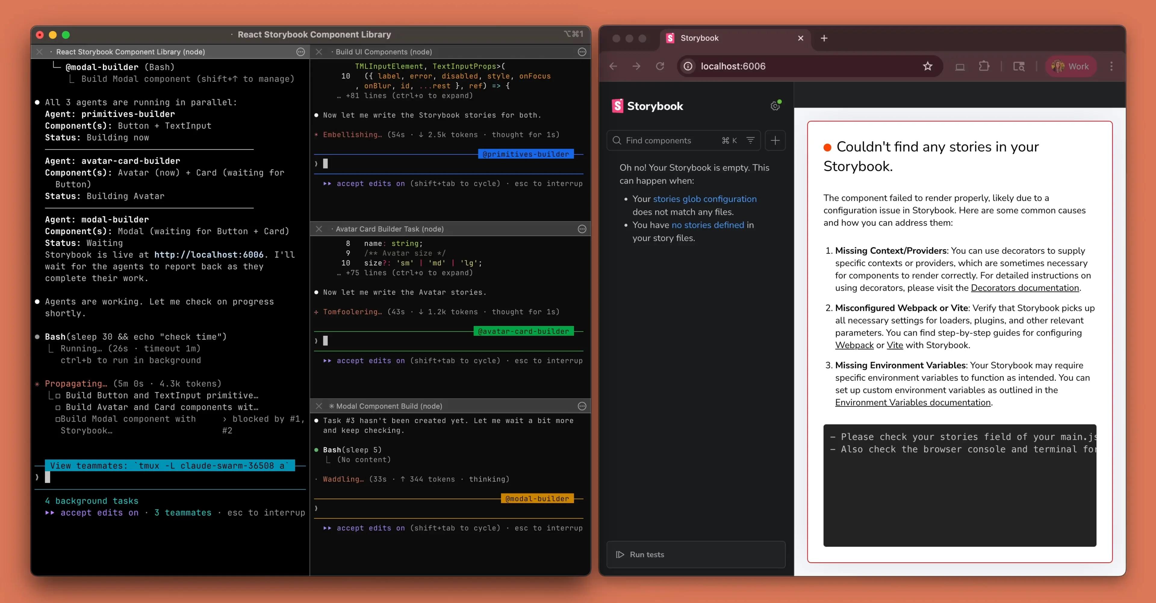The width and height of the screenshot is (1156, 603).
Task: Open the three-dot browser menu
Action: click(x=1111, y=66)
